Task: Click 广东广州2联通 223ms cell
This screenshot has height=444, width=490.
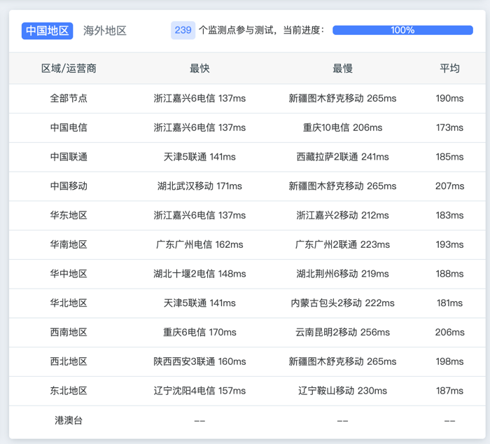Action: pos(342,244)
